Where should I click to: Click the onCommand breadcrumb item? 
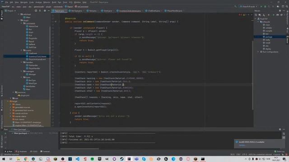pyautogui.click(x=82, y=7)
